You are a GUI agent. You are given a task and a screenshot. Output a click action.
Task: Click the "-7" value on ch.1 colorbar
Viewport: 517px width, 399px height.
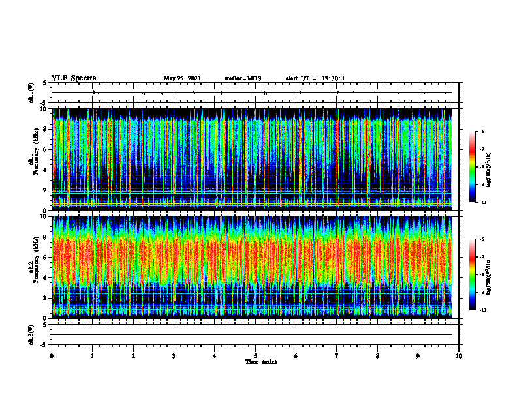click(x=482, y=149)
